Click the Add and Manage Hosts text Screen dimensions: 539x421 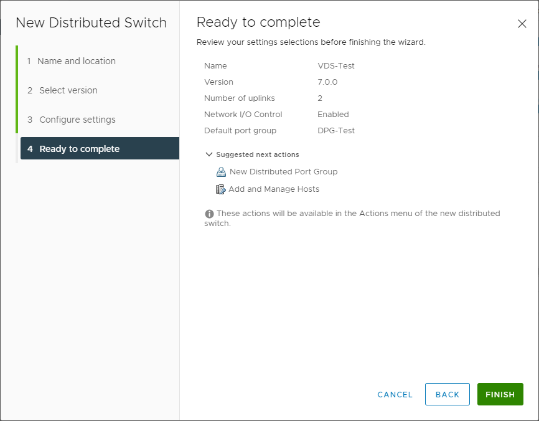274,189
